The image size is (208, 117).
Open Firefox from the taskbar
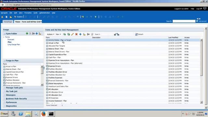pos(44,114)
